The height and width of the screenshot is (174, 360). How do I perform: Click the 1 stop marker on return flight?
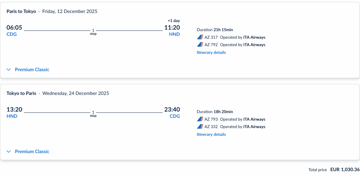(93, 113)
